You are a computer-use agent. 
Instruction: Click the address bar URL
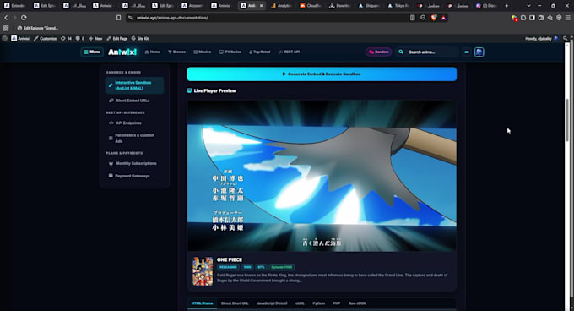172,18
